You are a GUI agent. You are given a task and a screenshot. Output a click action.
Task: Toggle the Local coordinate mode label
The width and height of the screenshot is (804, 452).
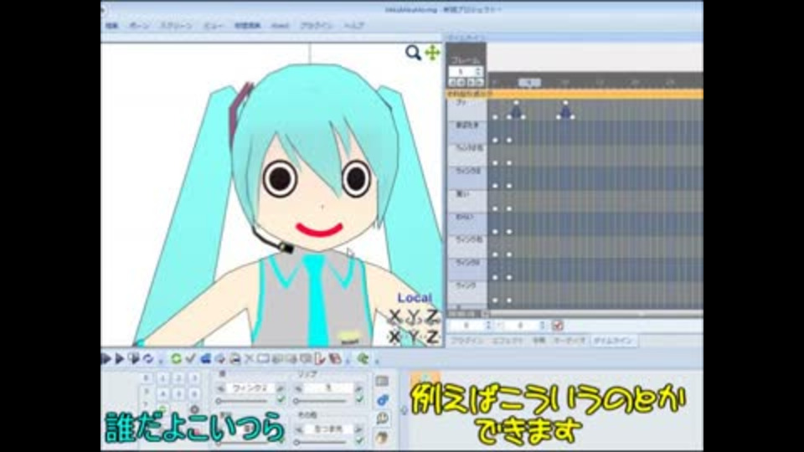coord(415,298)
